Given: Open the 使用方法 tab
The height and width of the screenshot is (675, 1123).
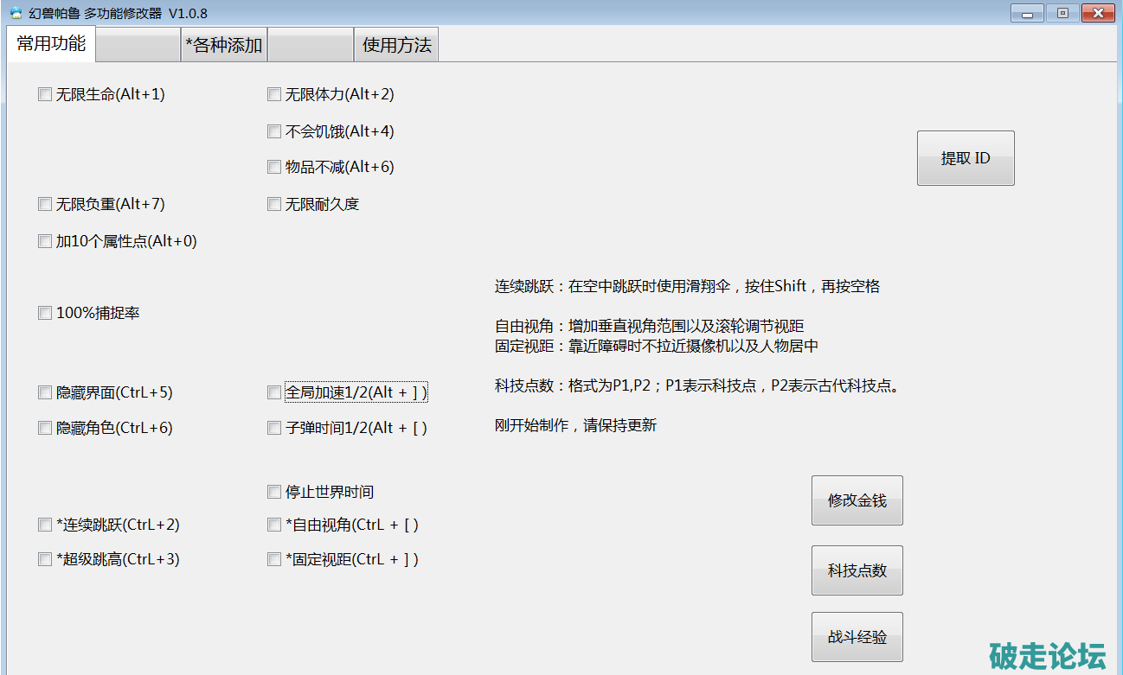Looking at the screenshot, I should pos(396,45).
